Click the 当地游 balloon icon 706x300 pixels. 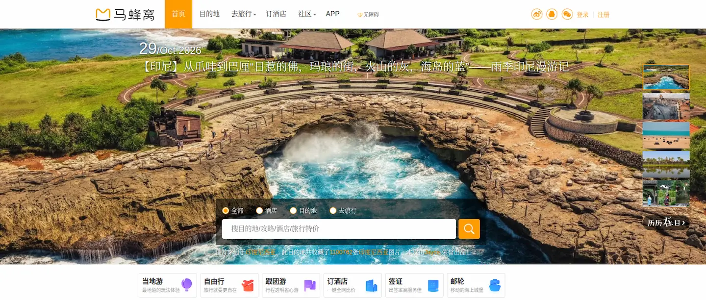click(x=187, y=285)
